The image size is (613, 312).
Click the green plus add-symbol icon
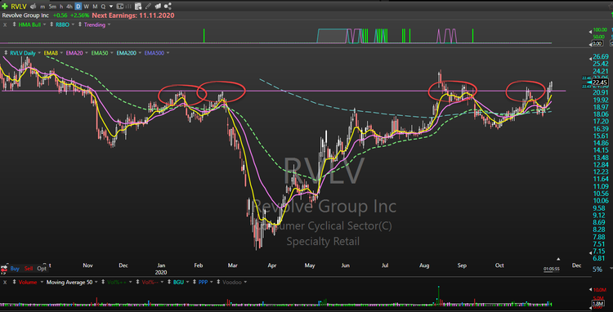(5, 7)
